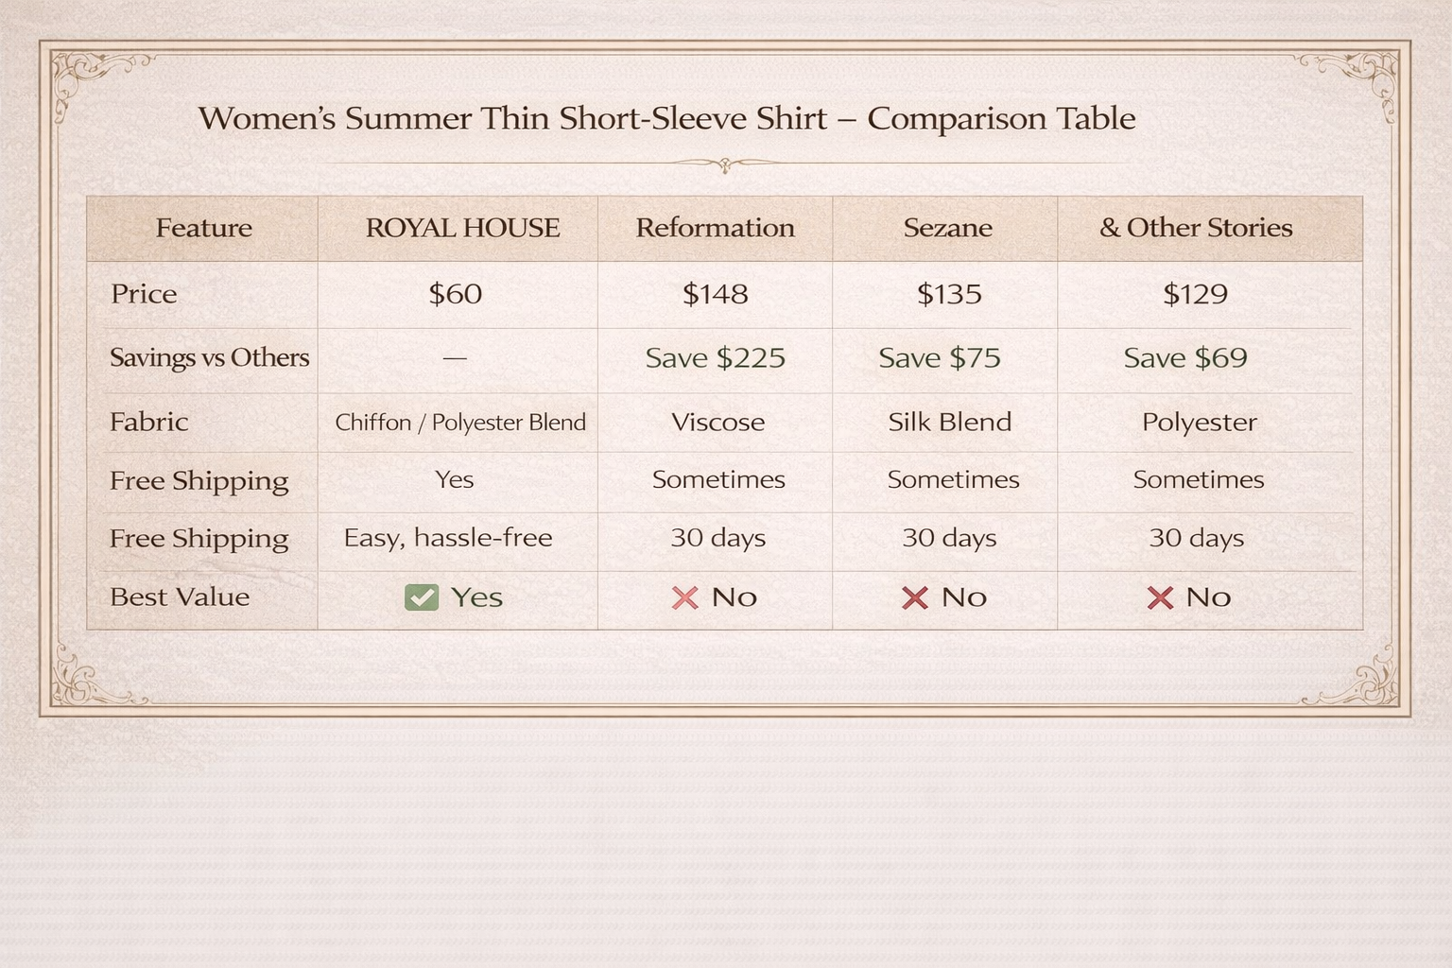The width and height of the screenshot is (1452, 968).
Task: Select the ROYAL HOUSE column header
Action: pos(462,228)
